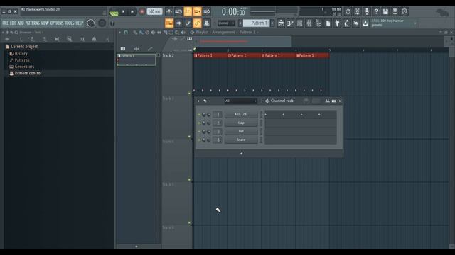Viewport: 455px width, 255px height.
Task: Click the Stop button in transport
Action: [x=132, y=11]
